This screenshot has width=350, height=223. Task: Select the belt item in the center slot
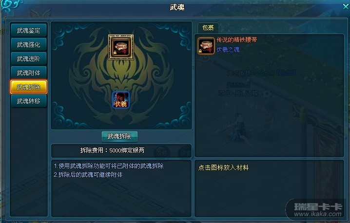[121, 47]
